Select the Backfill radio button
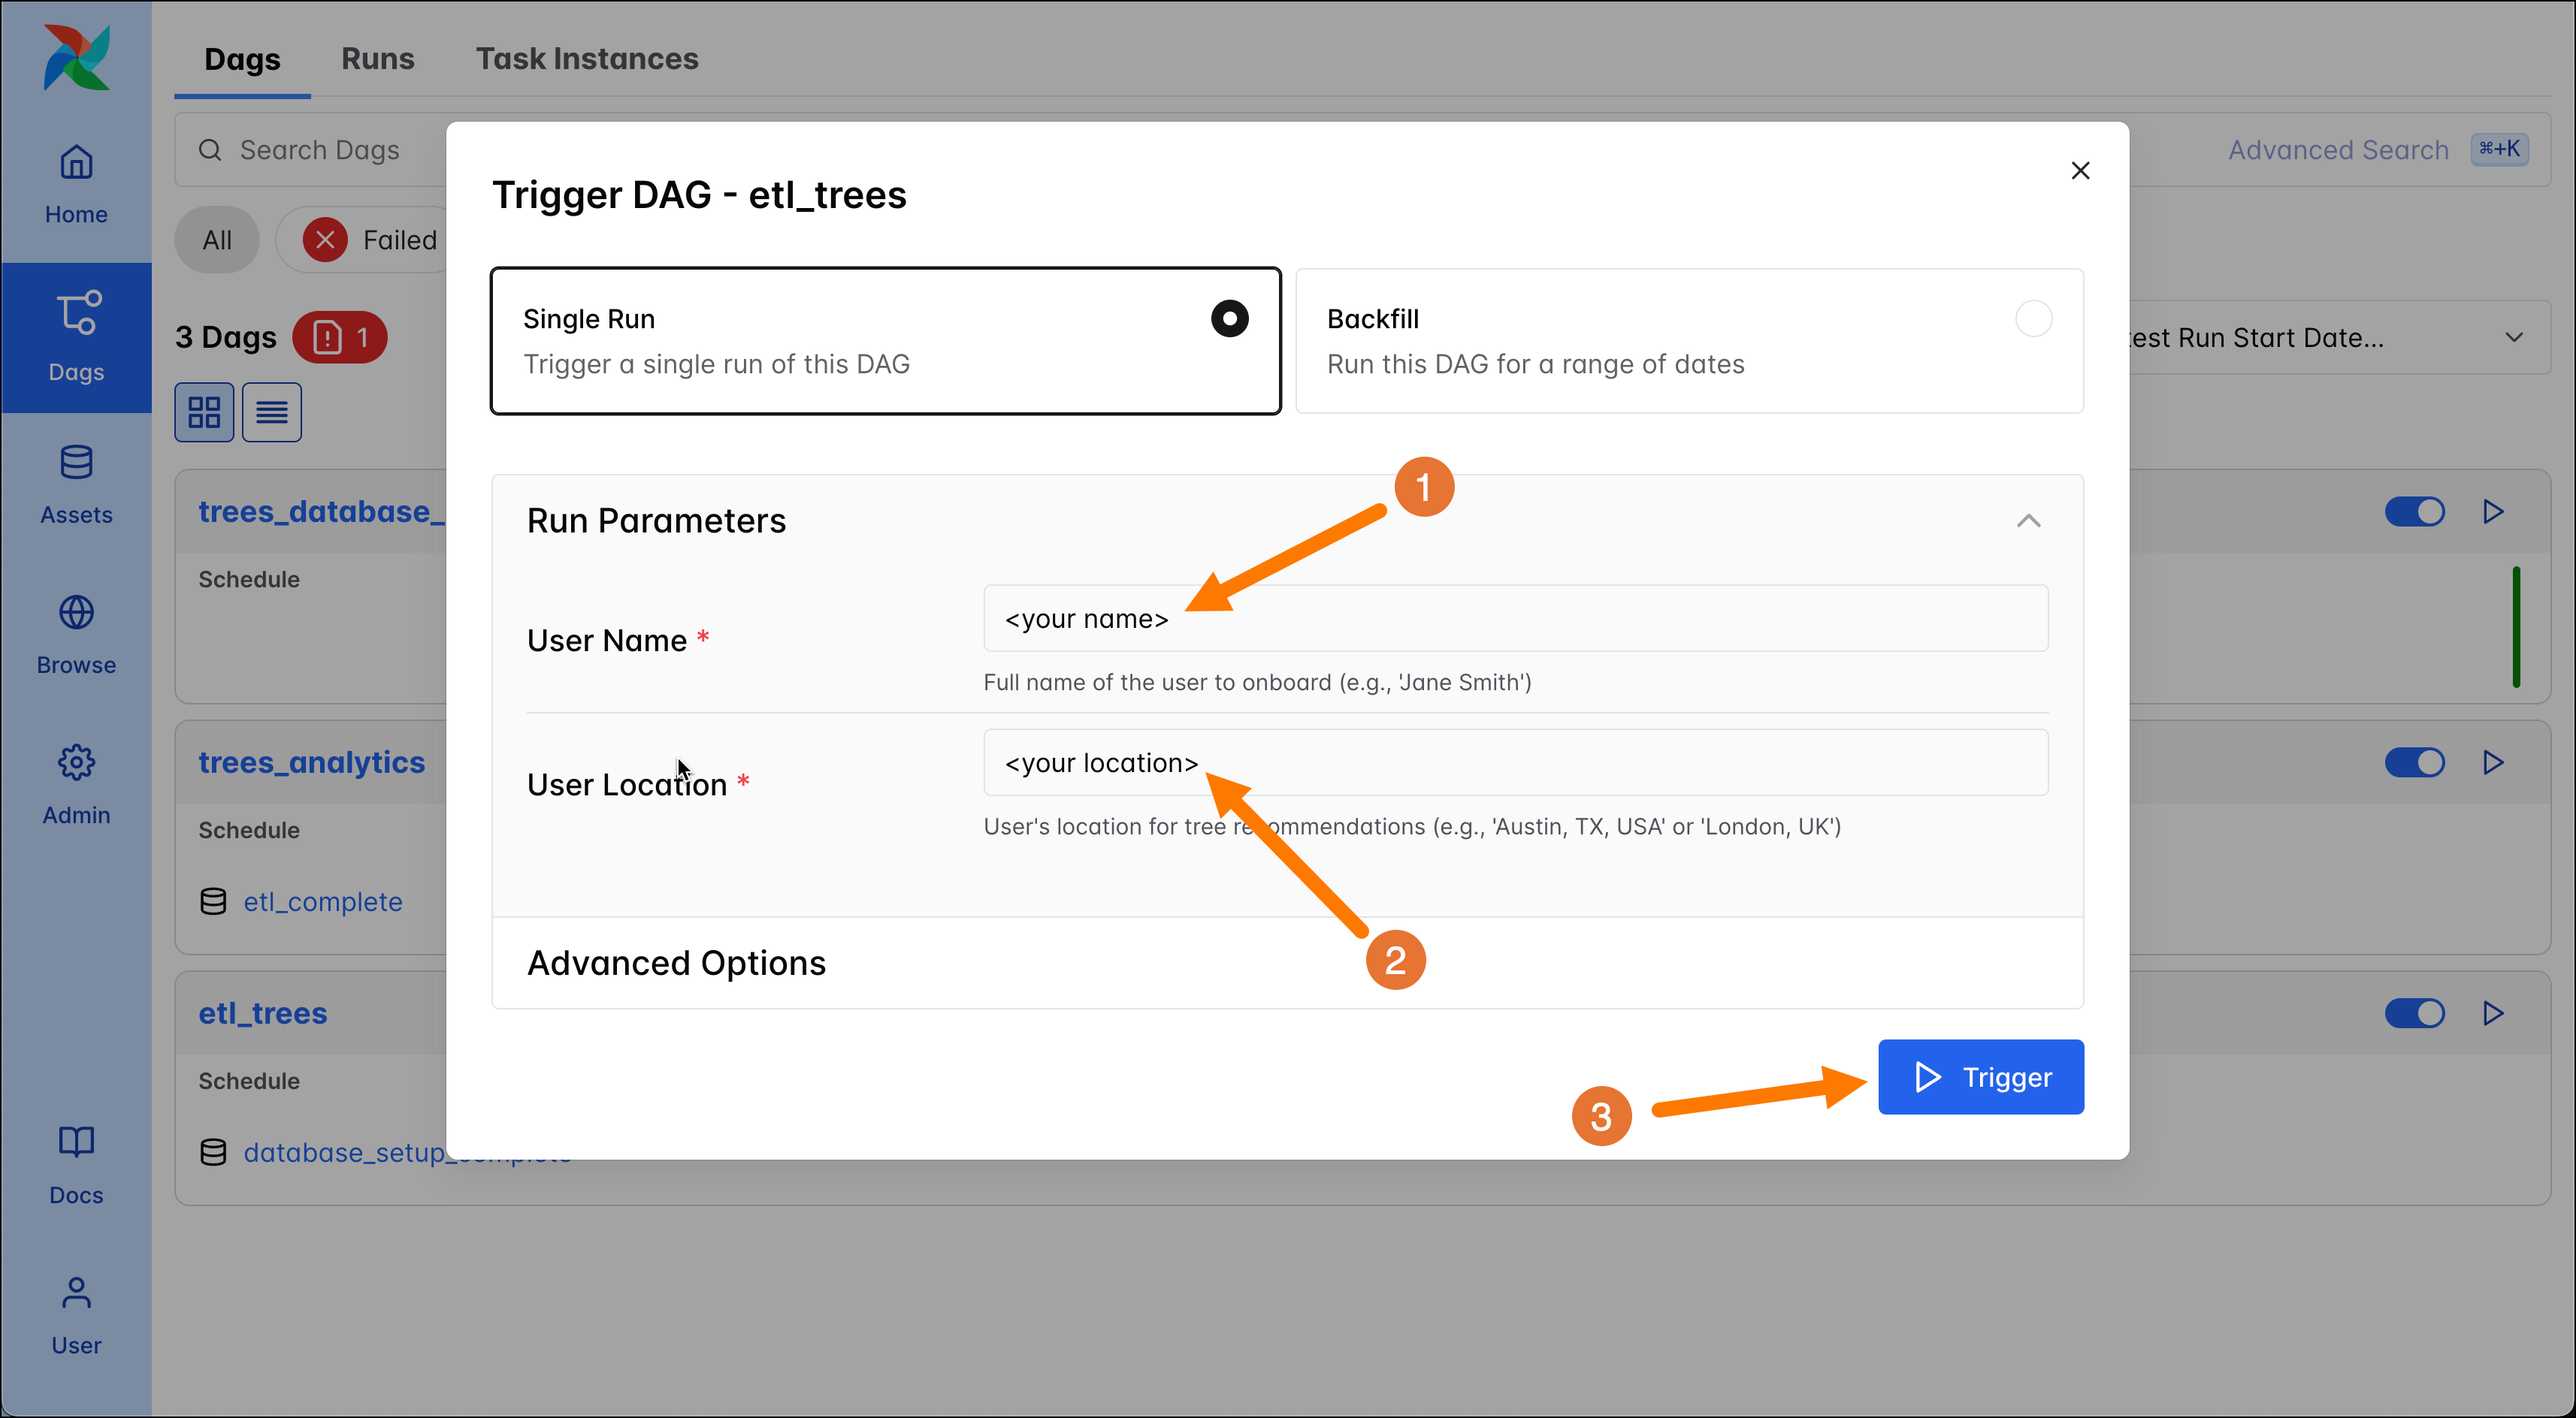The image size is (2576, 1418). point(2032,318)
